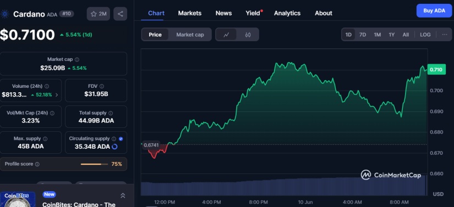Viewport: 454px width, 207px height.
Task: Open the Markets tab
Action: (x=190, y=13)
